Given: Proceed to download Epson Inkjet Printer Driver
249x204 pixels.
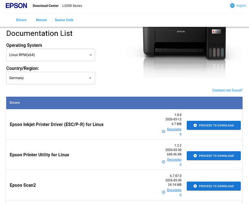Looking at the screenshot, I should point(214,125).
